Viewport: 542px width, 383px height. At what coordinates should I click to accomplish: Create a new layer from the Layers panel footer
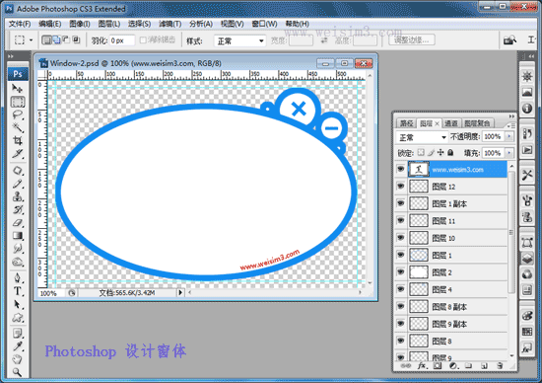click(484, 365)
